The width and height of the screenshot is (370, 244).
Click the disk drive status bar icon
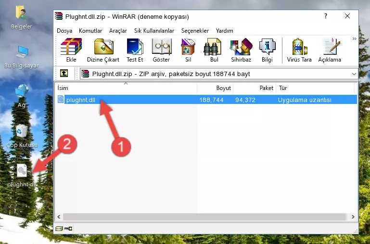(59, 229)
